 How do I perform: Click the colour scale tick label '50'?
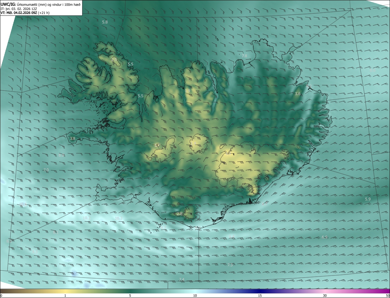click(x=388, y=296)
